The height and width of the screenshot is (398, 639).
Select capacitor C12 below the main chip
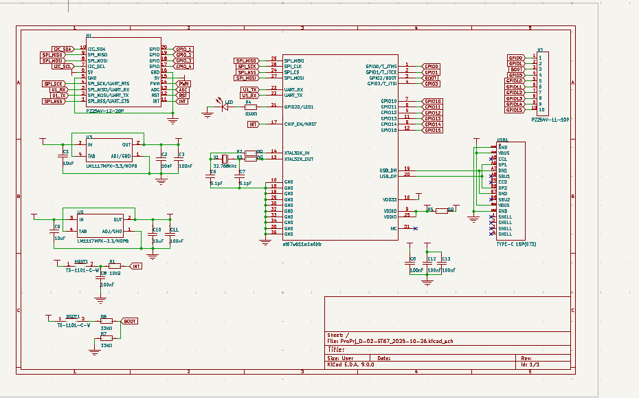pos(431,265)
